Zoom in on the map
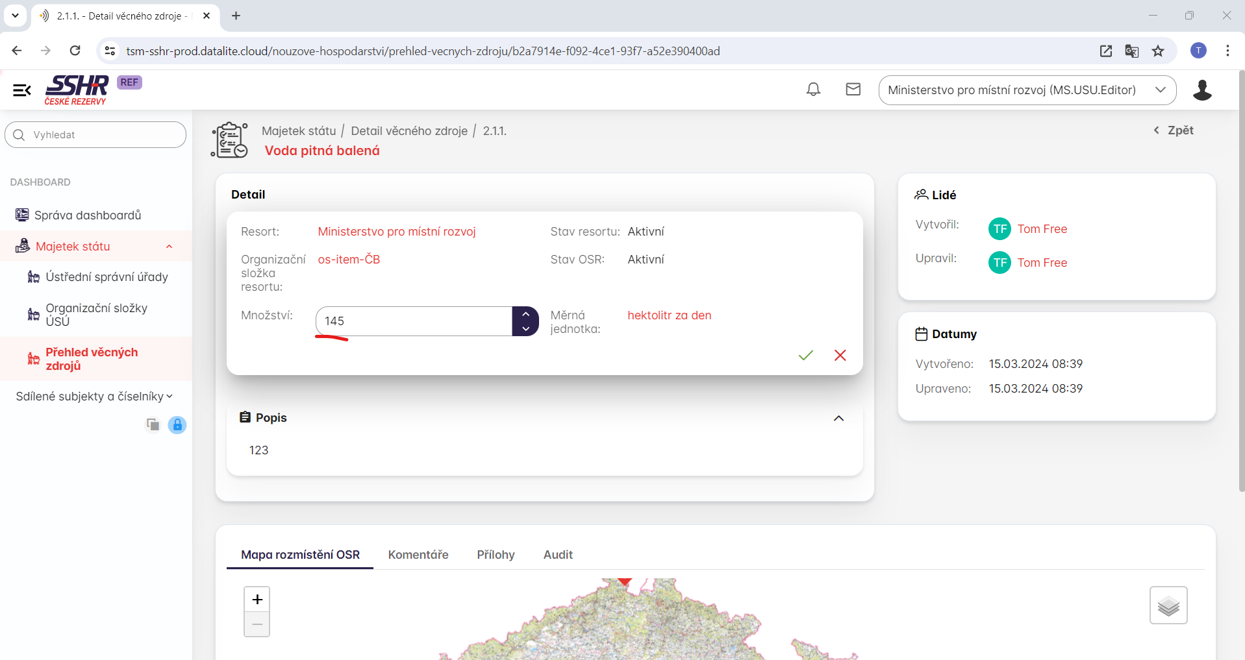The height and width of the screenshot is (660, 1245). pos(257,600)
